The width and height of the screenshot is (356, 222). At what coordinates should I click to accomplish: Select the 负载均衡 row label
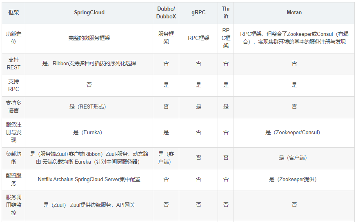[x=13, y=158]
